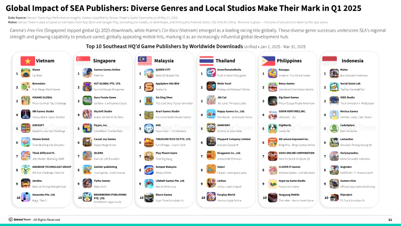Click 'GOSU ONLINE CORPORATION' publisher name

click(x=296, y=153)
